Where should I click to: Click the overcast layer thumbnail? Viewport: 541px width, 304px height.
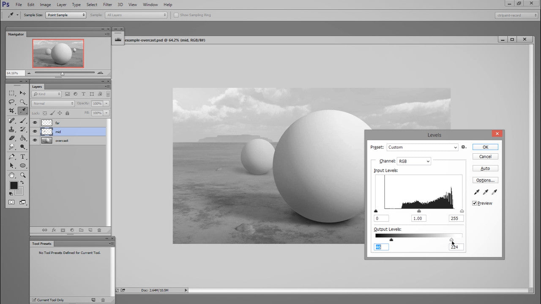click(46, 140)
